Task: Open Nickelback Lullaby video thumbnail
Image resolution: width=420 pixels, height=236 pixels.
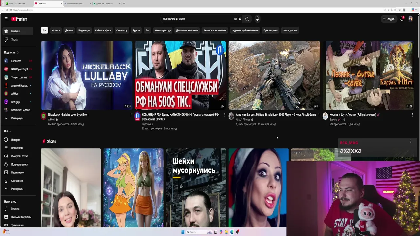Action: click(x=86, y=75)
